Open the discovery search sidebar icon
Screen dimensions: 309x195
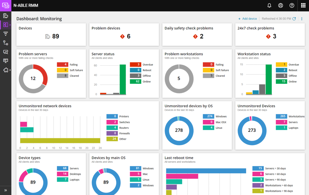coord(6,52)
